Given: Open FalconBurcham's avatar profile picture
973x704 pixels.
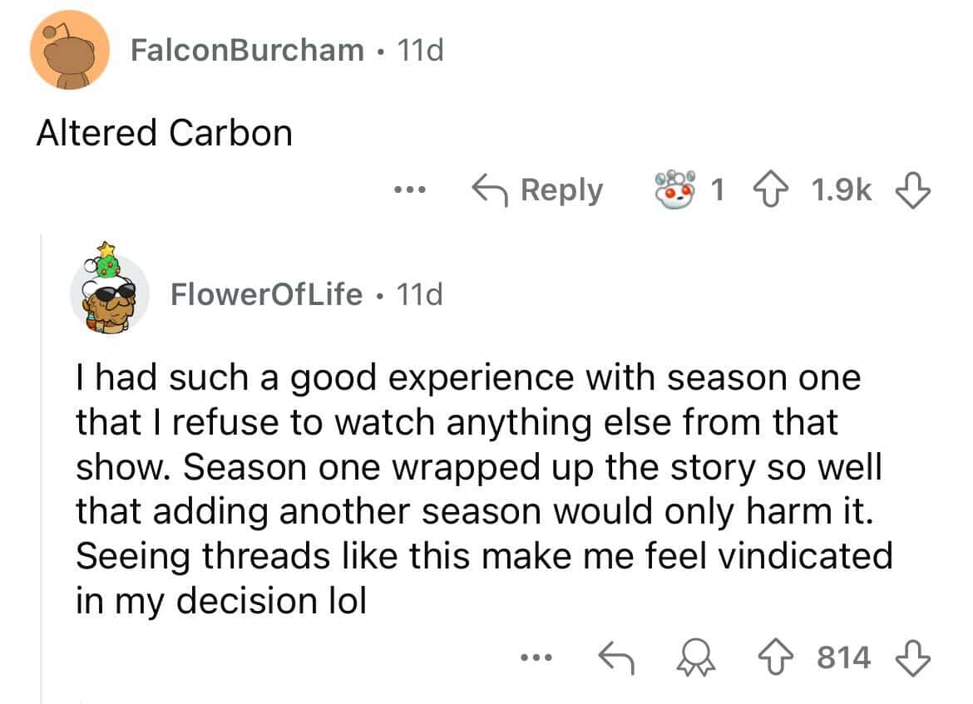Looking at the screenshot, I should (x=70, y=50).
